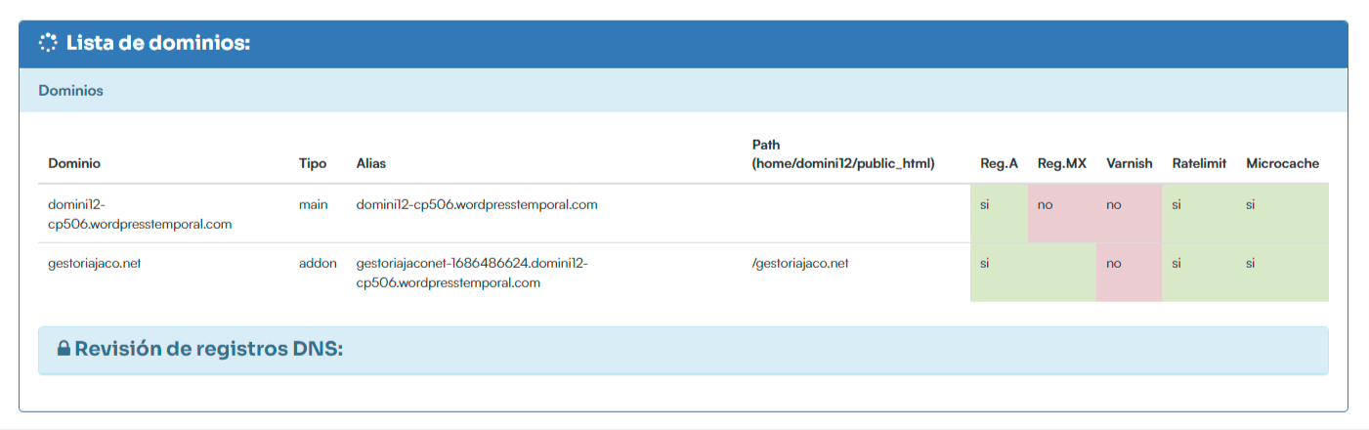Screen dimensions: 1369x430
Task: Click the Ratelimit column header
Action: [x=1199, y=163]
